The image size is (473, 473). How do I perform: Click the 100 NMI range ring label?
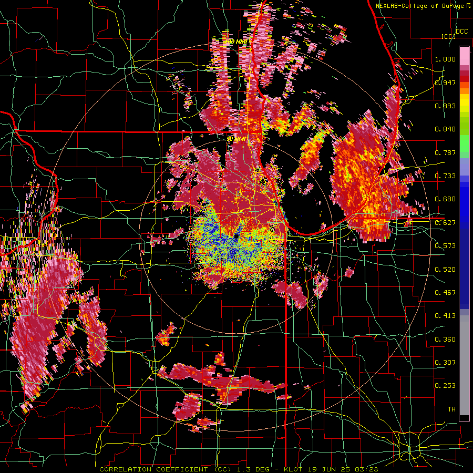point(236,42)
